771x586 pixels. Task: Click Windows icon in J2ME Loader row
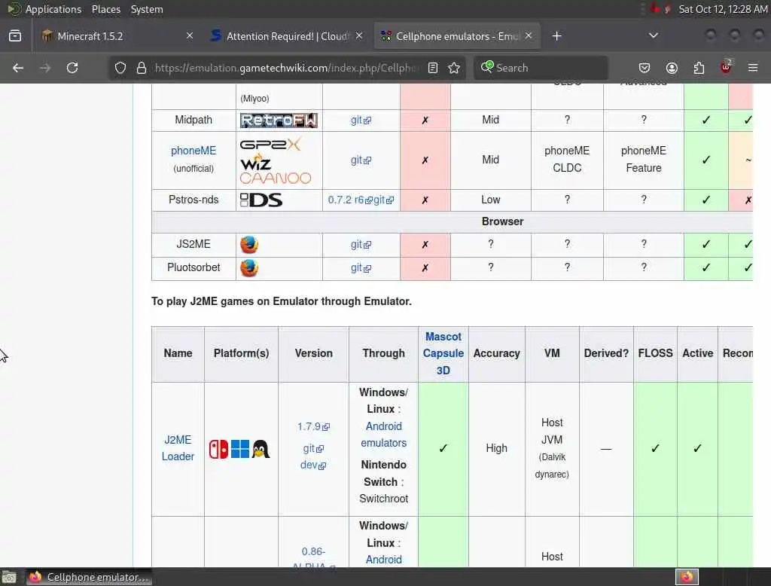click(240, 449)
